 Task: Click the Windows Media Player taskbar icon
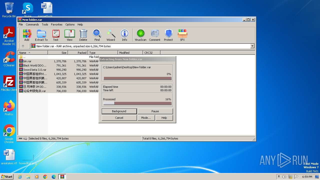click(x=37, y=177)
